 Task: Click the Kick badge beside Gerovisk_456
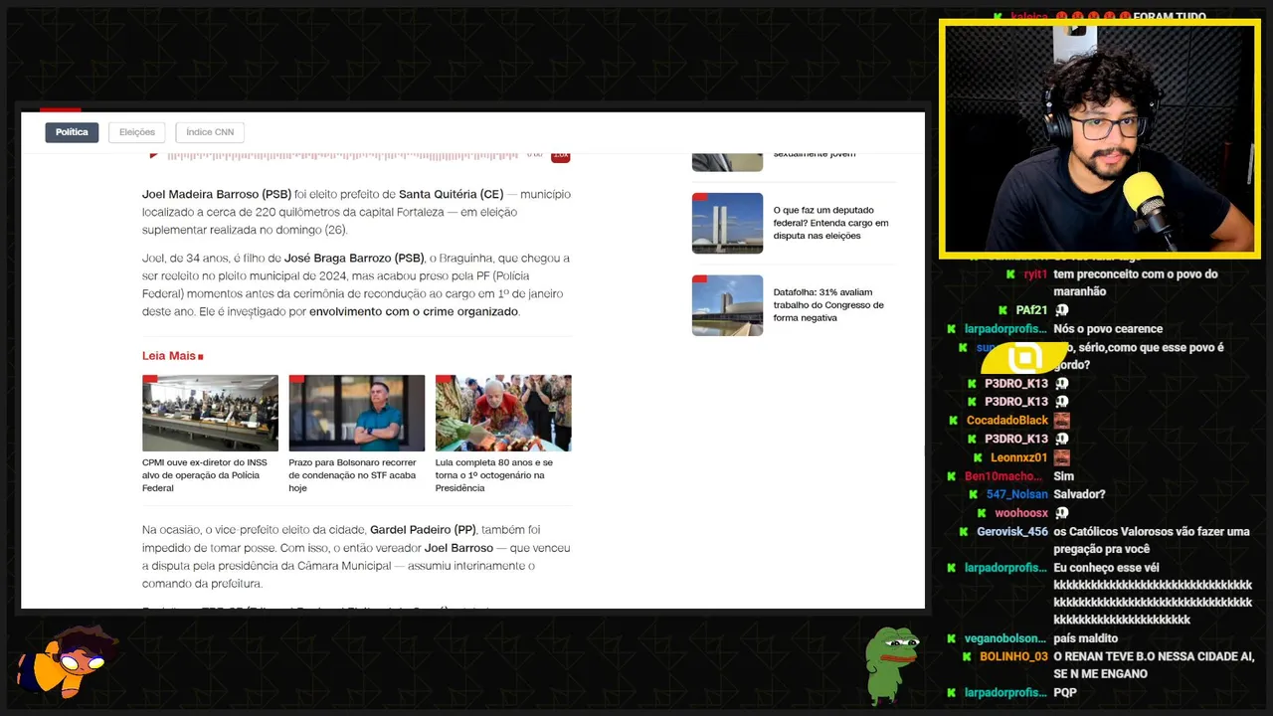coord(965,532)
